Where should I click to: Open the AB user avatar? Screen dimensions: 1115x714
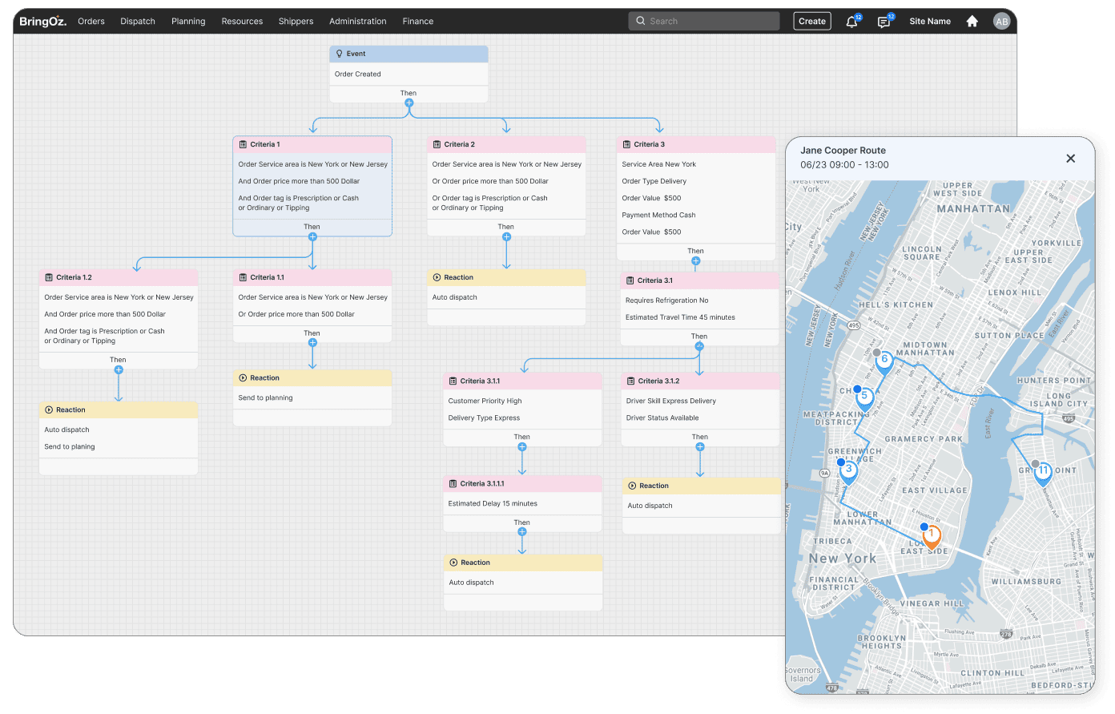tap(1001, 22)
